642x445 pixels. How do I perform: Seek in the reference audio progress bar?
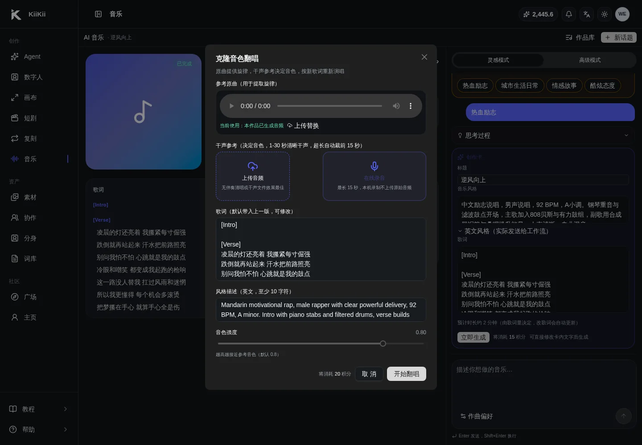point(329,106)
